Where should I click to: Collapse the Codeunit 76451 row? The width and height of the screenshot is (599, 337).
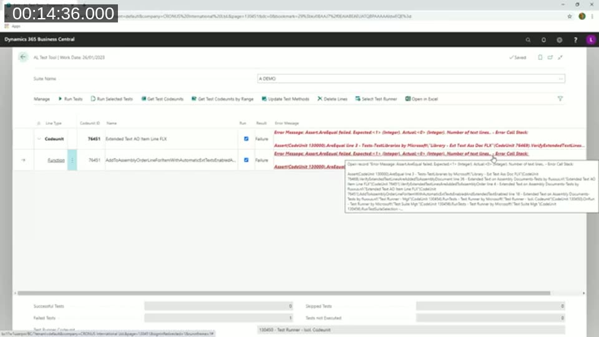click(x=39, y=139)
